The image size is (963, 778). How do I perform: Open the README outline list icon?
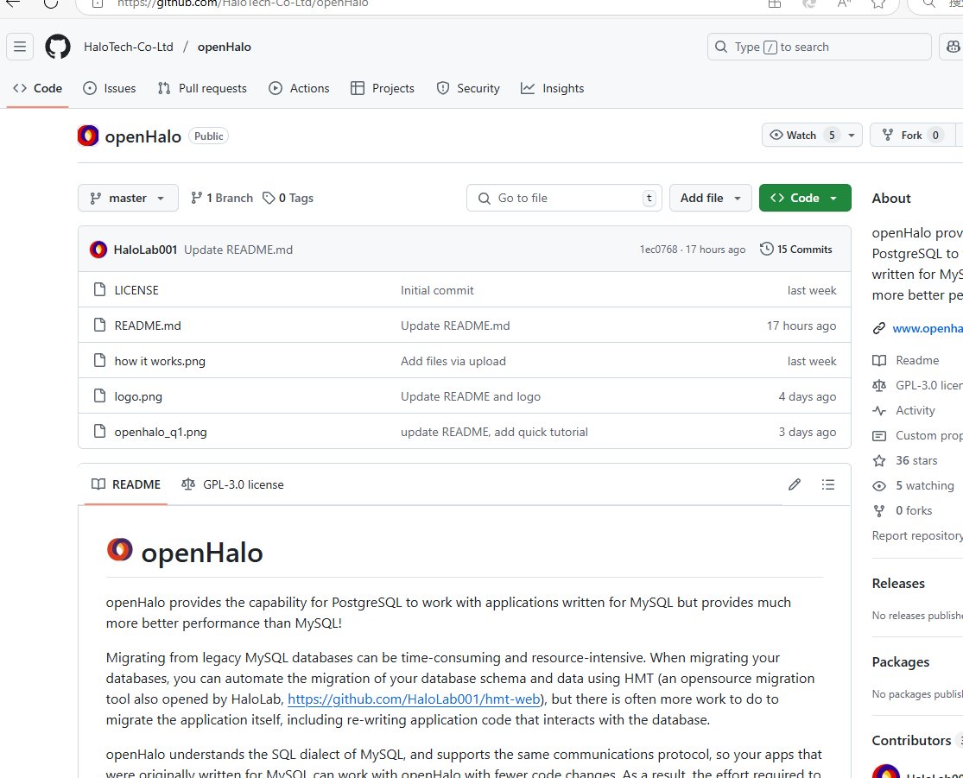pos(828,484)
